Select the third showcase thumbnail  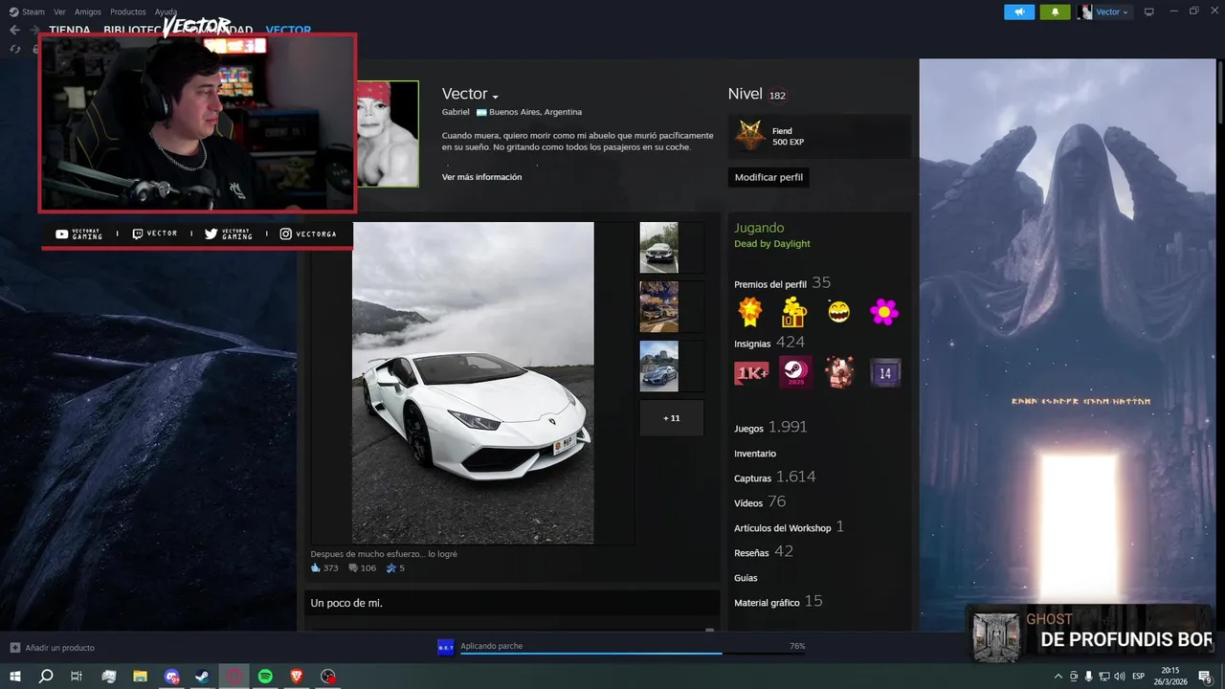click(658, 366)
